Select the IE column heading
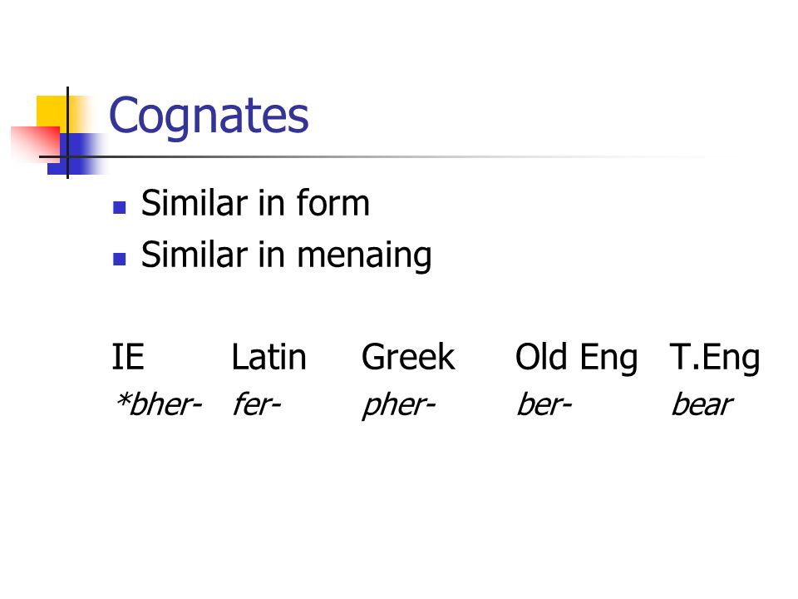The width and height of the screenshot is (798, 599). tap(128, 357)
